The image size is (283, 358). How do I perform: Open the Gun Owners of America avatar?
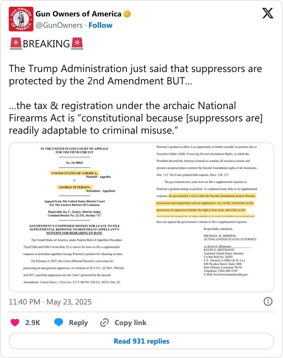[21, 19]
